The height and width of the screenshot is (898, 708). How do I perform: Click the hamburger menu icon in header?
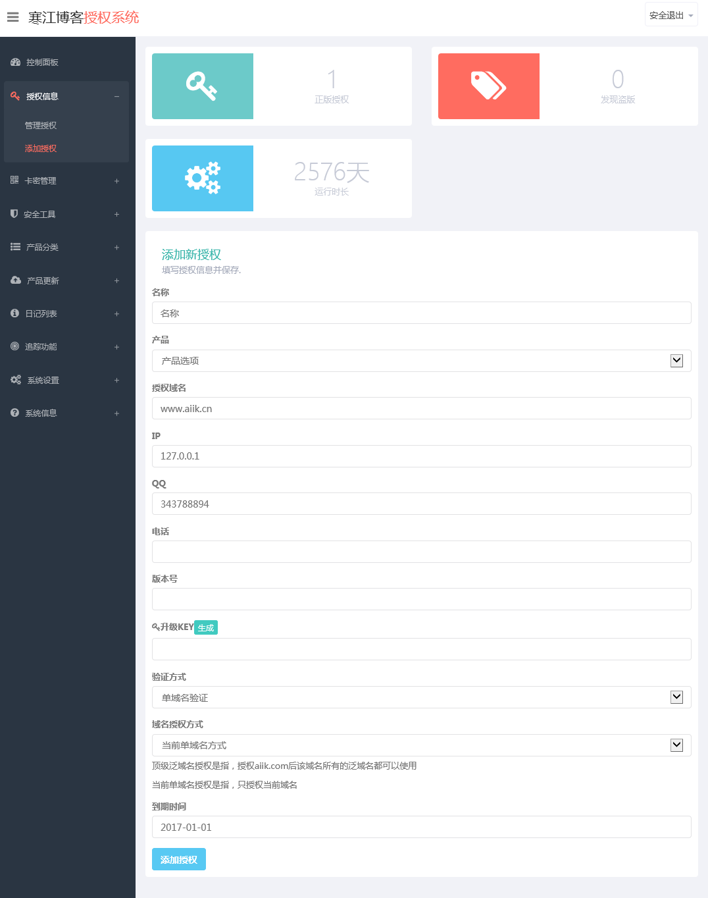pyautogui.click(x=13, y=17)
